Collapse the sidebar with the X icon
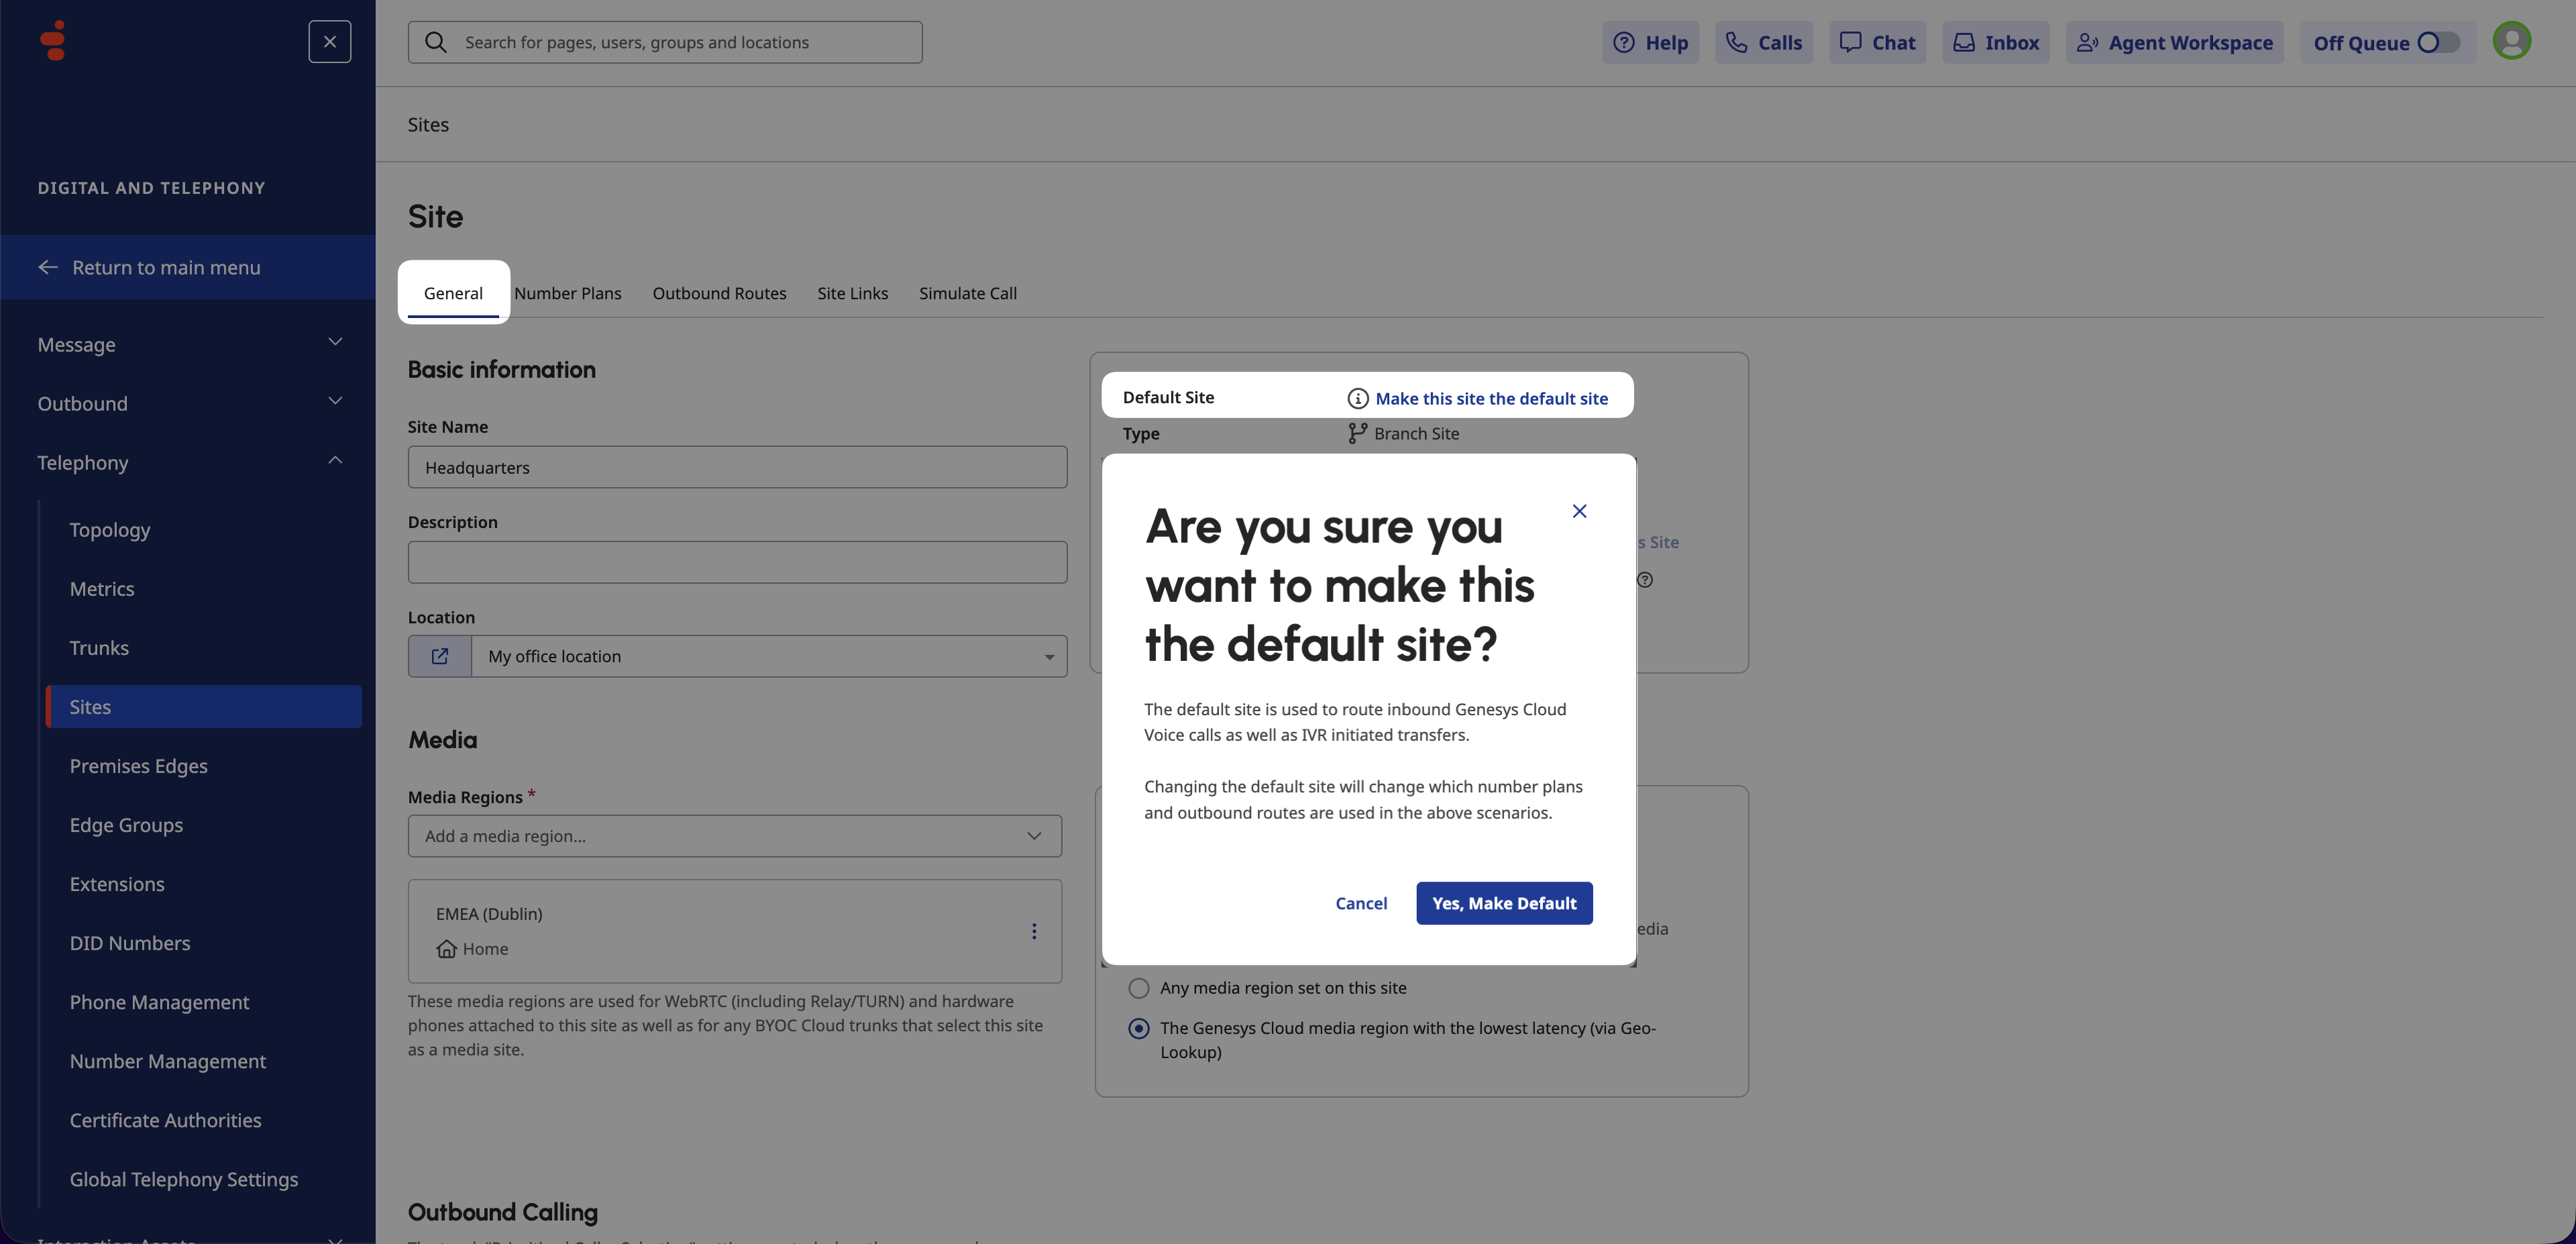This screenshot has height=1244, width=2576. 329,42
